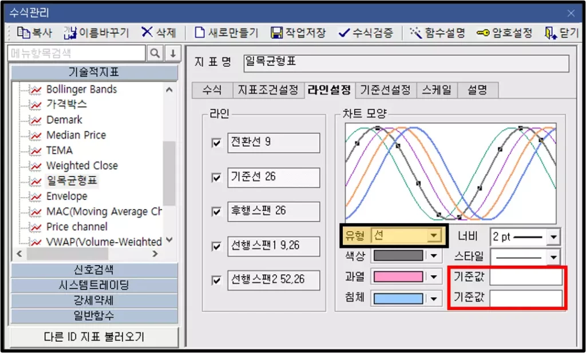The width and height of the screenshot is (586, 353).
Task: Open the 과열 color dropdown arrow
Action: coord(434,277)
